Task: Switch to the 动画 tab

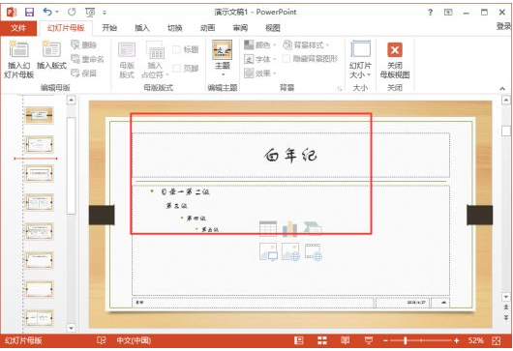Action: click(207, 28)
